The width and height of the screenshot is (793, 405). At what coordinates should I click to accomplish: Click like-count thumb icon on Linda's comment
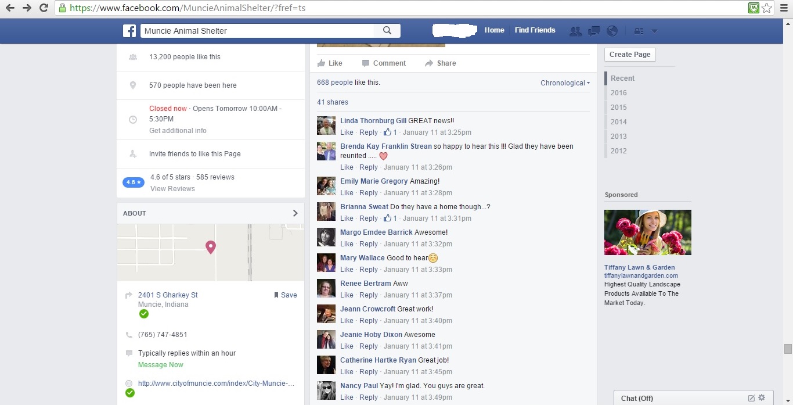(x=387, y=132)
